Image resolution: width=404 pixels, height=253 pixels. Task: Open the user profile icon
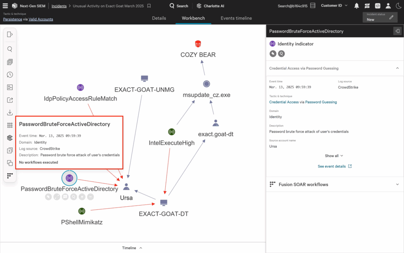point(388,6)
